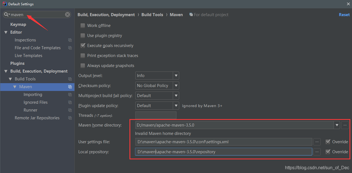Screen dimensions: 352x173
Task: Select Runner under Maven
Action: pyautogui.click(x=30, y=110)
